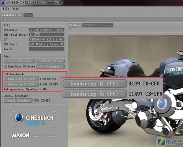Click the 7154 CB-GFX score
Screen dimensions: 183x147
[42, 100]
